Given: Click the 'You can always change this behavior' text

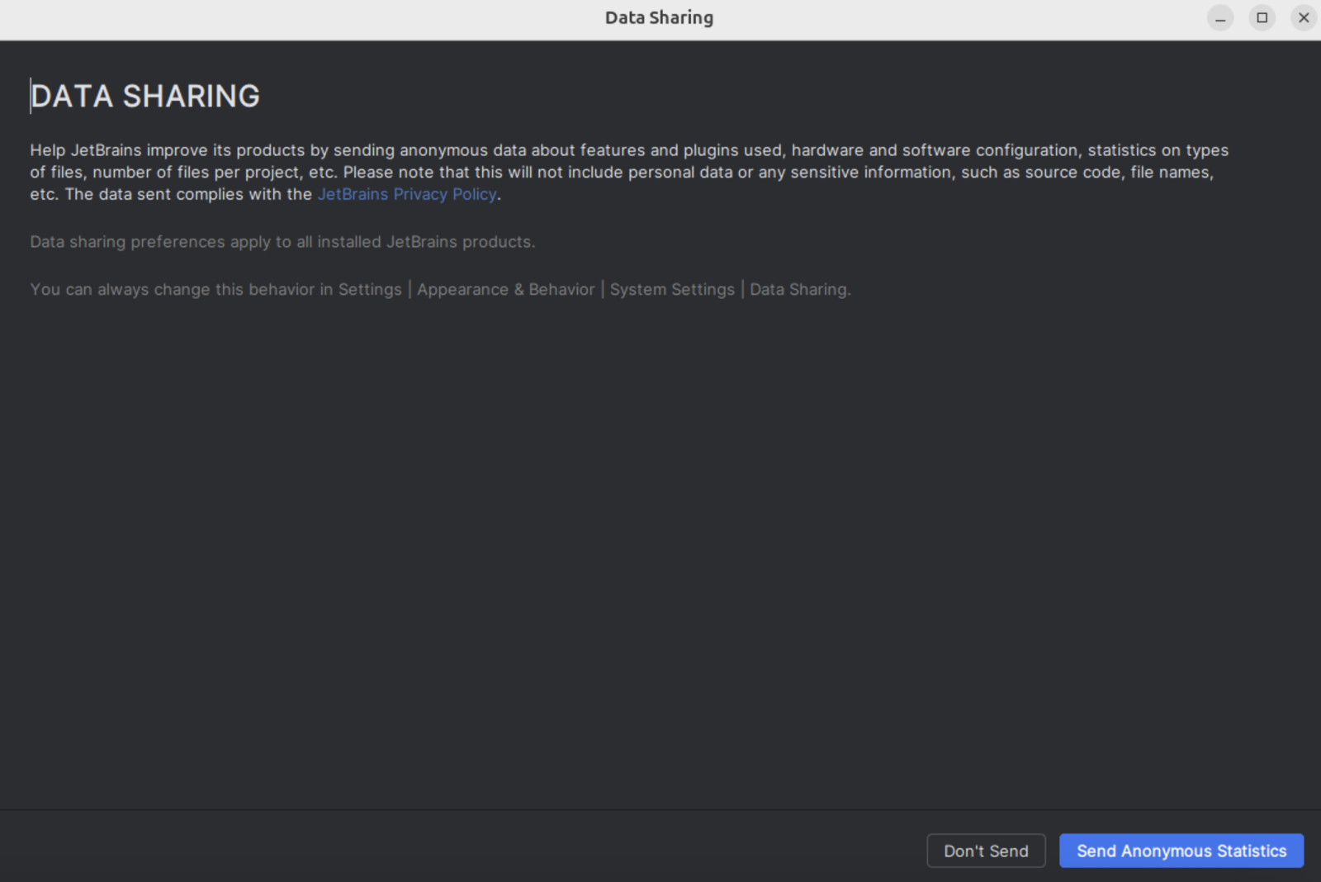Looking at the screenshot, I should tap(440, 290).
